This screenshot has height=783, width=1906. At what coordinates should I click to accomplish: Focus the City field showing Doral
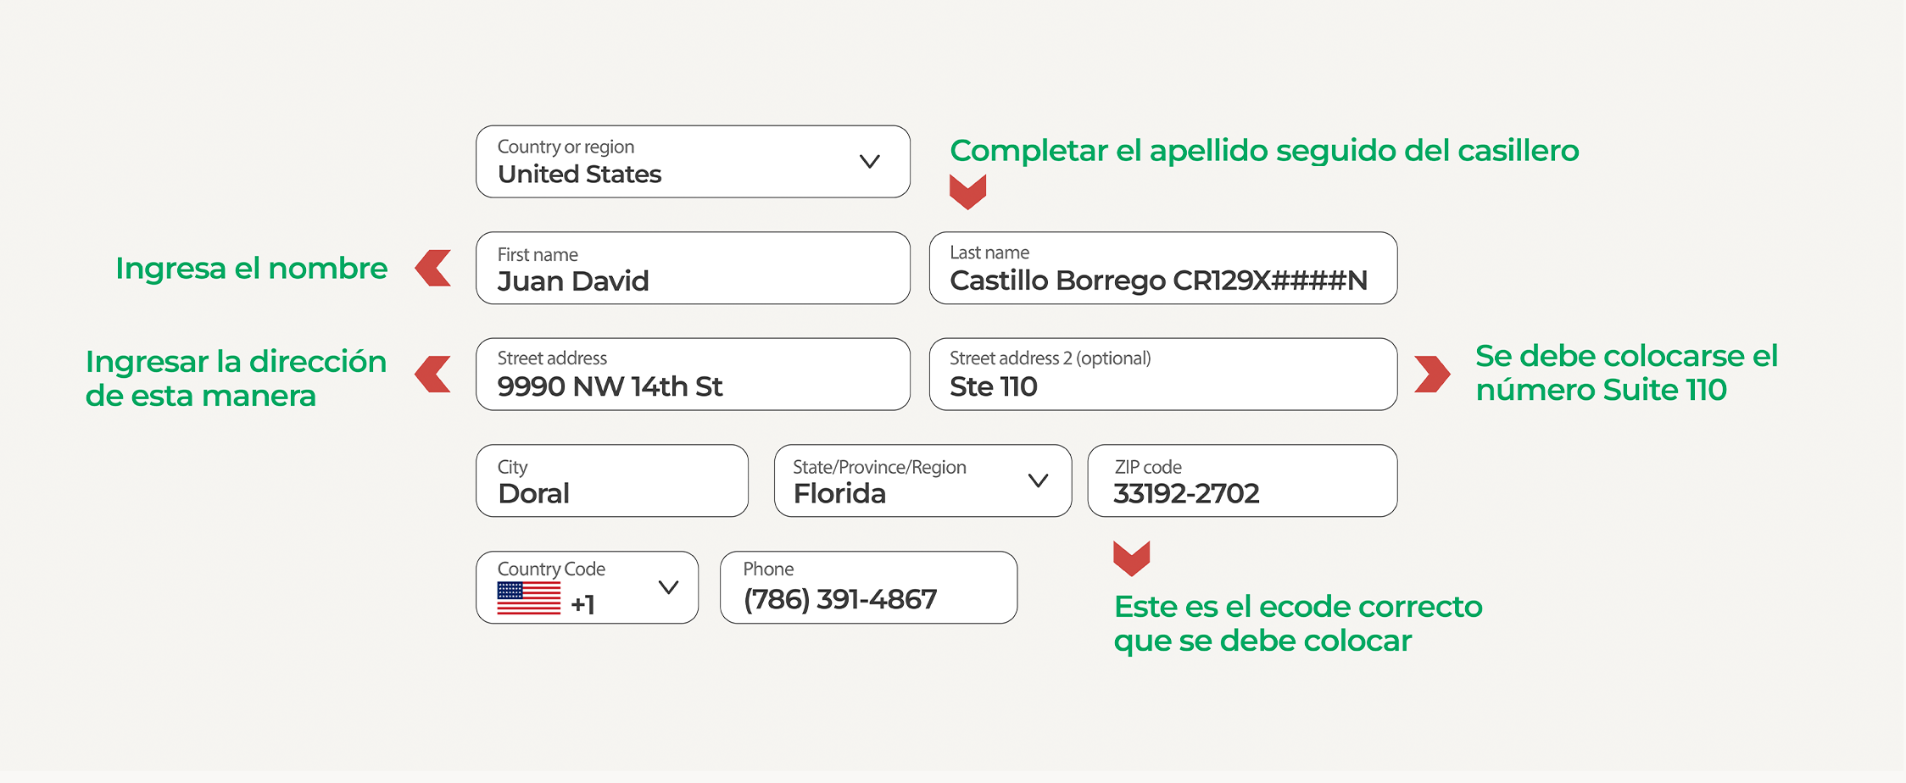(x=611, y=481)
